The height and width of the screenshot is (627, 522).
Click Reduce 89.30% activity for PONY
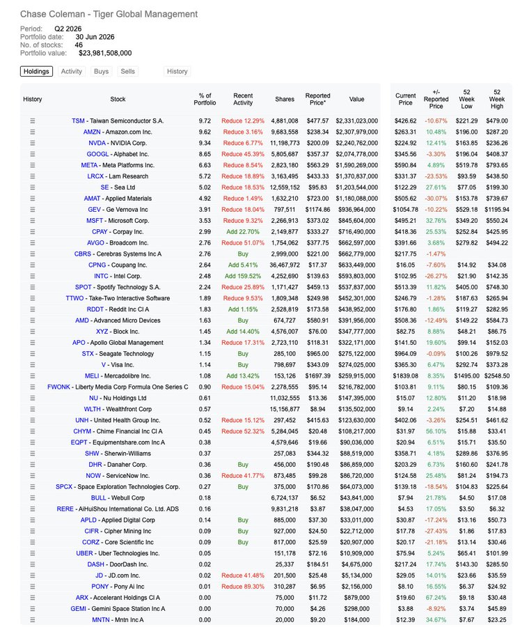(x=243, y=587)
